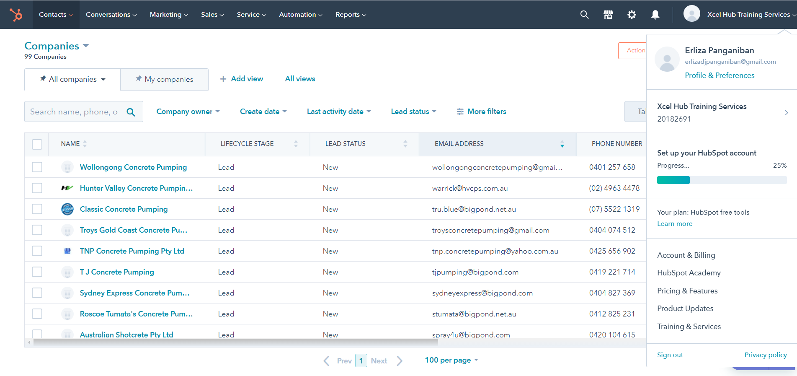This screenshot has width=797, height=376.
Task: Click Learn more about plan
Action: click(674, 224)
